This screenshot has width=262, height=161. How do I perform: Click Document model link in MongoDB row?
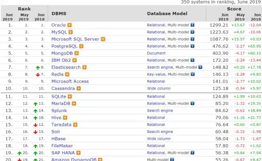coord(156,53)
